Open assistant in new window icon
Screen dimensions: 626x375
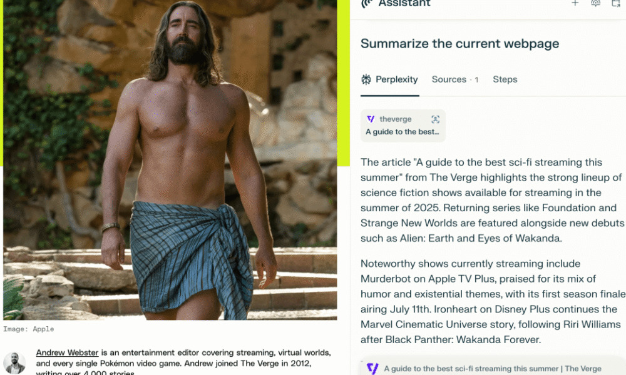coord(615,3)
